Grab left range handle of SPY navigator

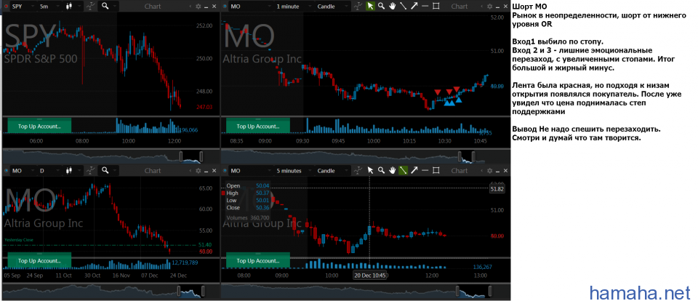(x=181, y=156)
